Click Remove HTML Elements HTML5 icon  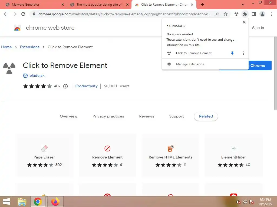click(x=170, y=149)
